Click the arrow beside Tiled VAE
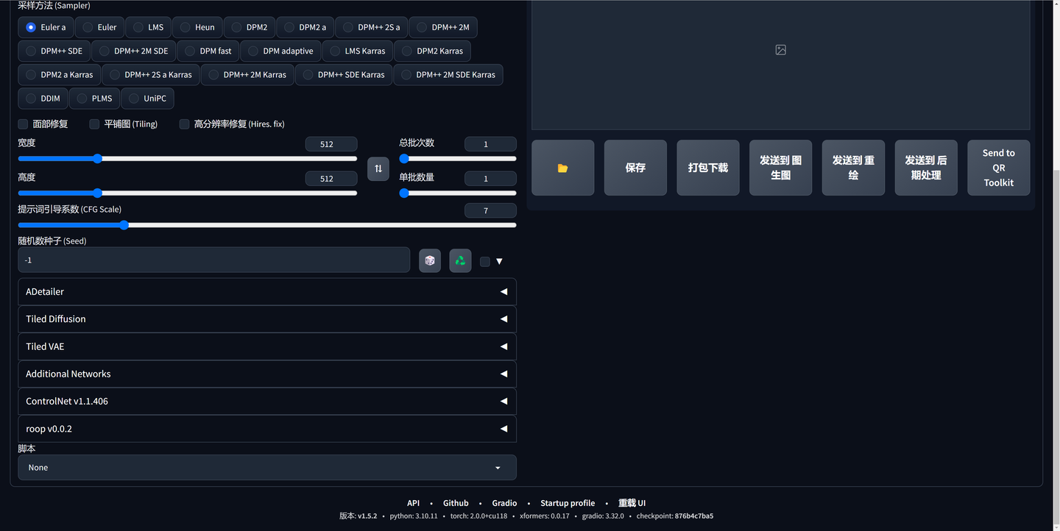The height and width of the screenshot is (531, 1060). click(504, 346)
